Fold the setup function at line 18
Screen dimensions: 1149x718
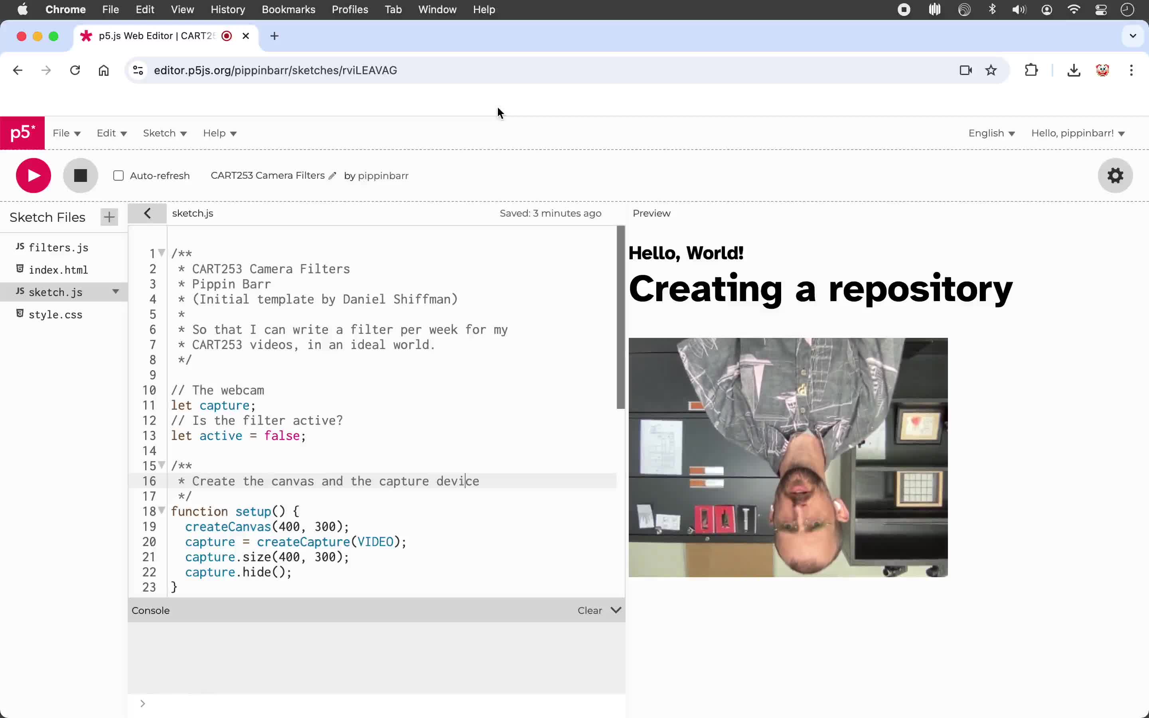point(162,511)
